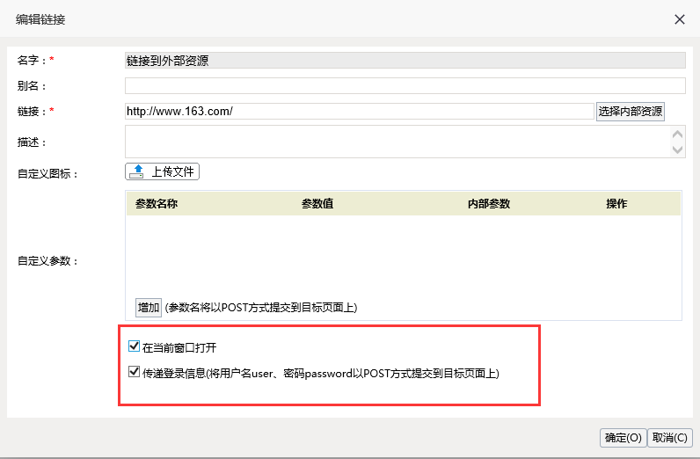This screenshot has height=459, width=700.
Task: Click the 选择内部资源 button
Action: [630, 111]
